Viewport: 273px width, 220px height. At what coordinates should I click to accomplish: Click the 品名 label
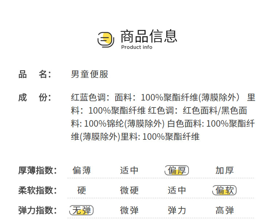click(35, 74)
